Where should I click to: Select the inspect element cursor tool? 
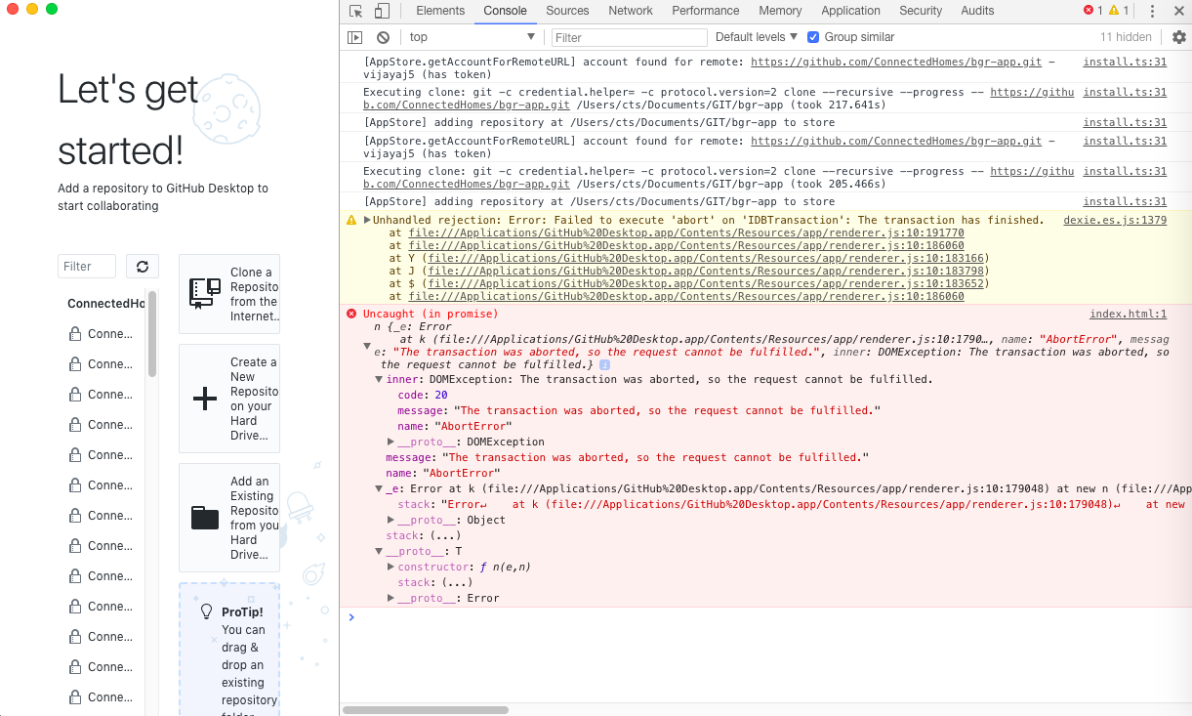coord(355,11)
